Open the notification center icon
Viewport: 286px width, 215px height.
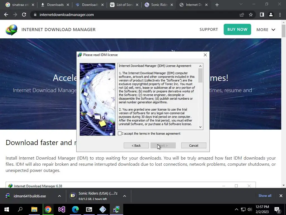(x=277, y=209)
